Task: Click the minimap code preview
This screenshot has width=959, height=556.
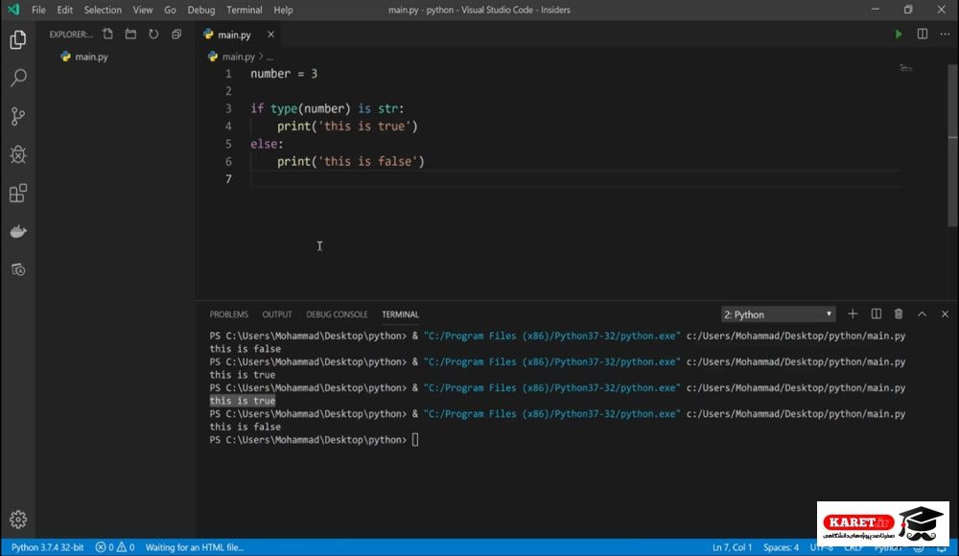Action: [x=906, y=68]
